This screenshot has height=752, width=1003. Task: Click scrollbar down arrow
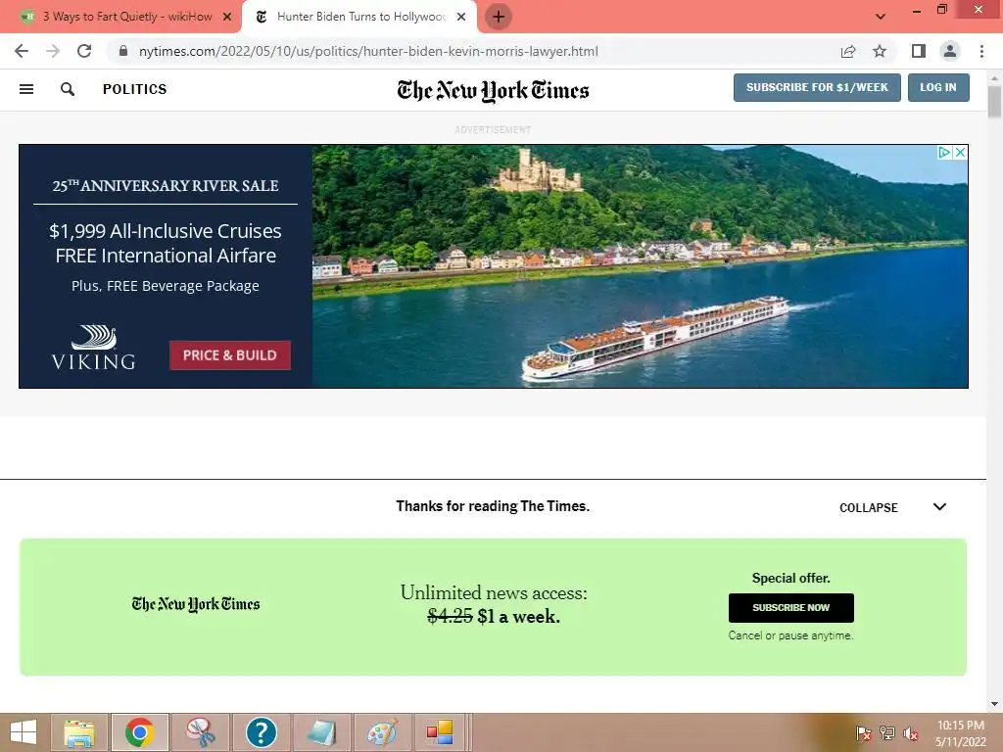994,704
